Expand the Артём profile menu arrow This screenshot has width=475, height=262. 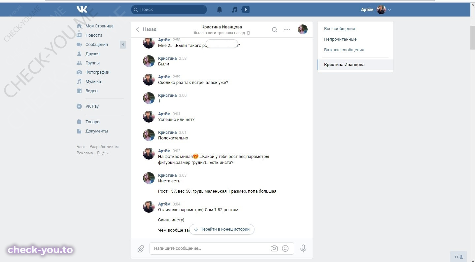[390, 10]
